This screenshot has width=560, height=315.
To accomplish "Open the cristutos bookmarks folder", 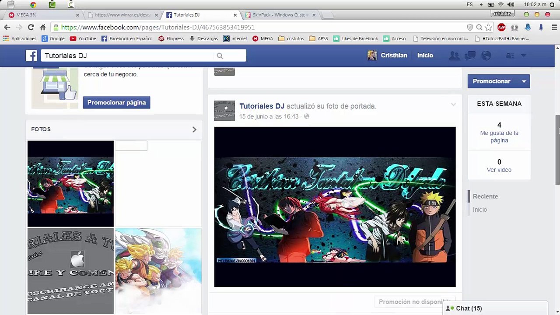I will pos(291,38).
